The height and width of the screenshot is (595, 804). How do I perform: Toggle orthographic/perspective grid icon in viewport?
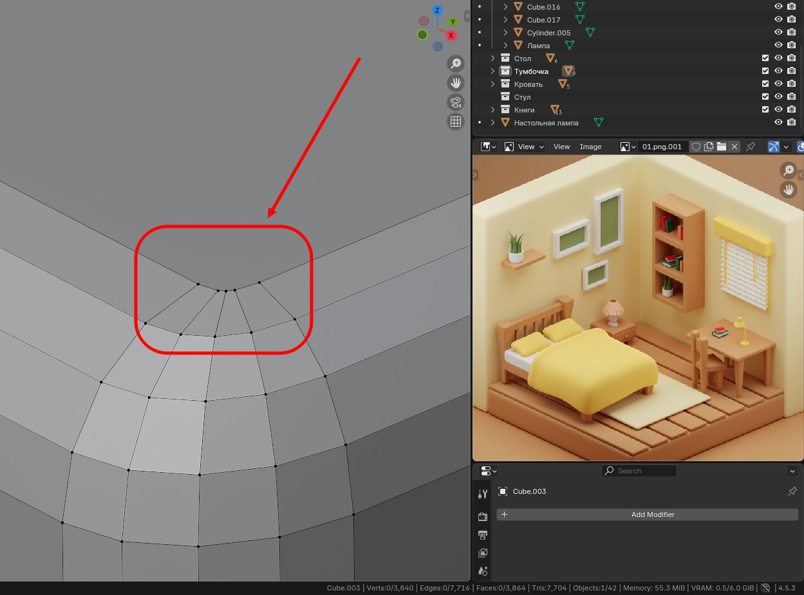(x=456, y=122)
